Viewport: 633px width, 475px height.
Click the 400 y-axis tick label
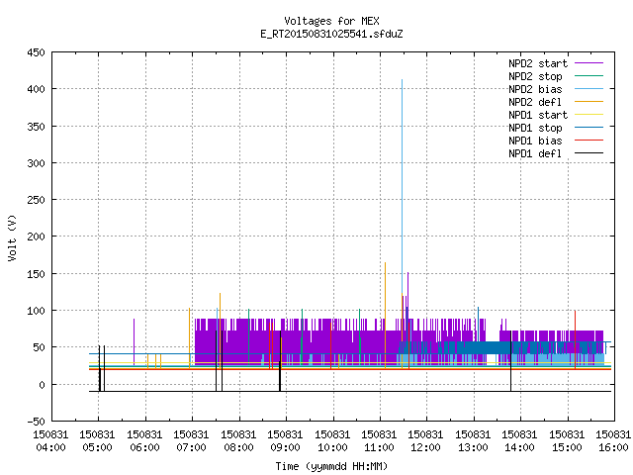tap(36, 89)
